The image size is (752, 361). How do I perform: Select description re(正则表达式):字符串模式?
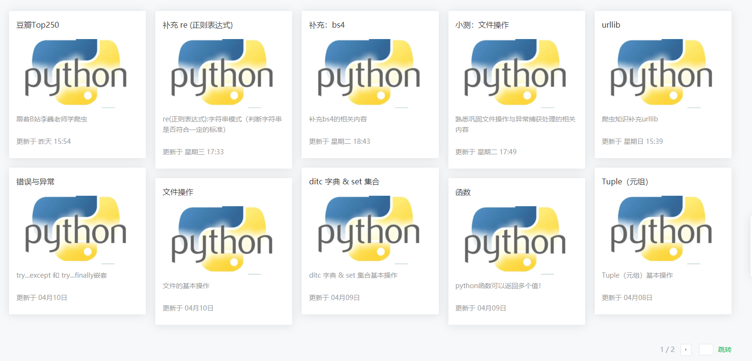pyautogui.click(x=222, y=124)
